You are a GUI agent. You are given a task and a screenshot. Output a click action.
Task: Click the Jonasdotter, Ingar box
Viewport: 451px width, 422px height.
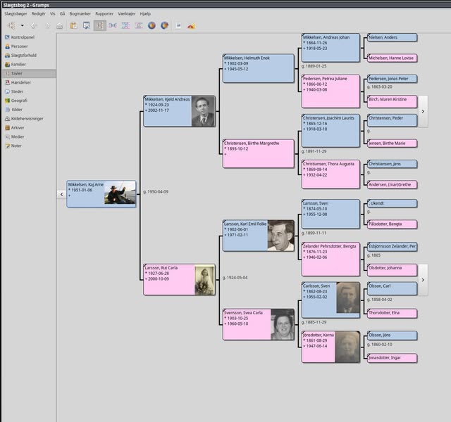[393, 358]
